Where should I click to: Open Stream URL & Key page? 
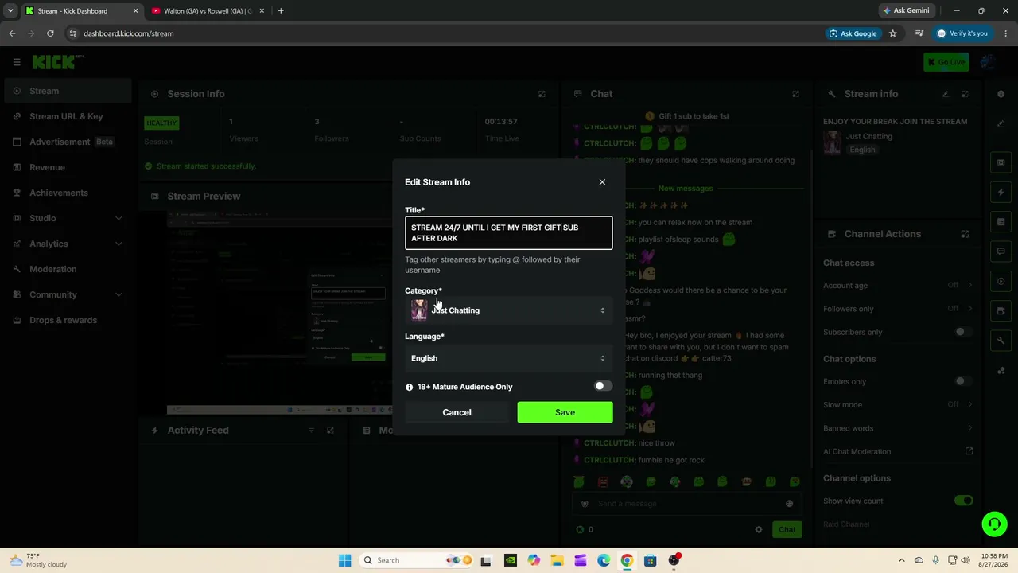pyautogui.click(x=66, y=116)
